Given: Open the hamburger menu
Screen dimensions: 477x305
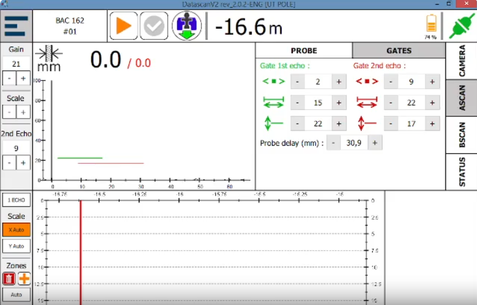Looking at the screenshot, I should click(x=16, y=26).
